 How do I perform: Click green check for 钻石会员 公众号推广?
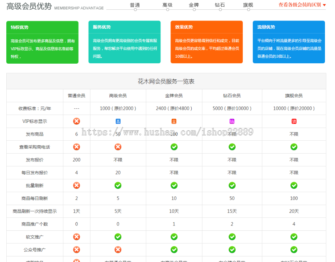coord(232,250)
